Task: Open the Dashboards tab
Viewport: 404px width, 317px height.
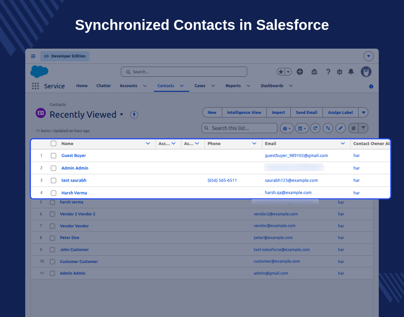Action: (x=272, y=86)
